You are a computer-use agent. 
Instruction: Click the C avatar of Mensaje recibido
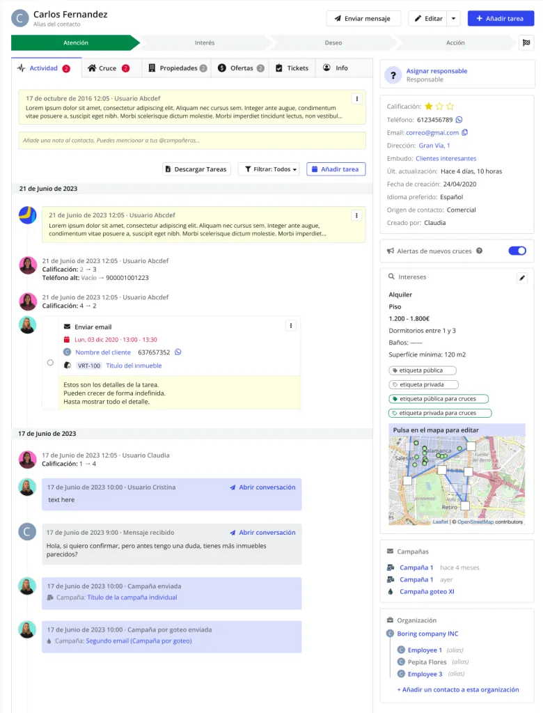[27, 531]
